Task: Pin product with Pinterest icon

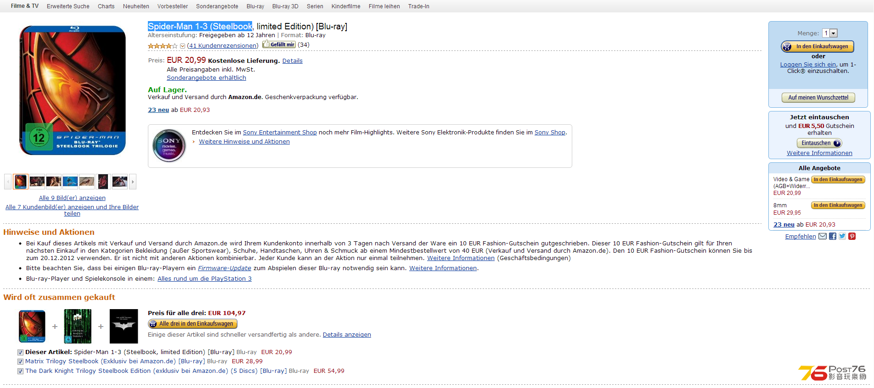Action: click(x=851, y=236)
